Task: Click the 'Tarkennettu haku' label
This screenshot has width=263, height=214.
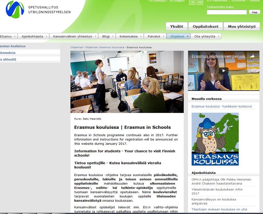Action: point(220,7)
